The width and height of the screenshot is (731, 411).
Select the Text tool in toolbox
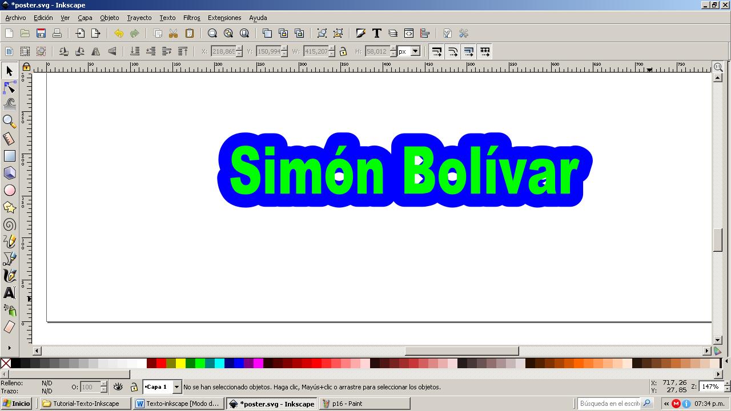point(9,293)
